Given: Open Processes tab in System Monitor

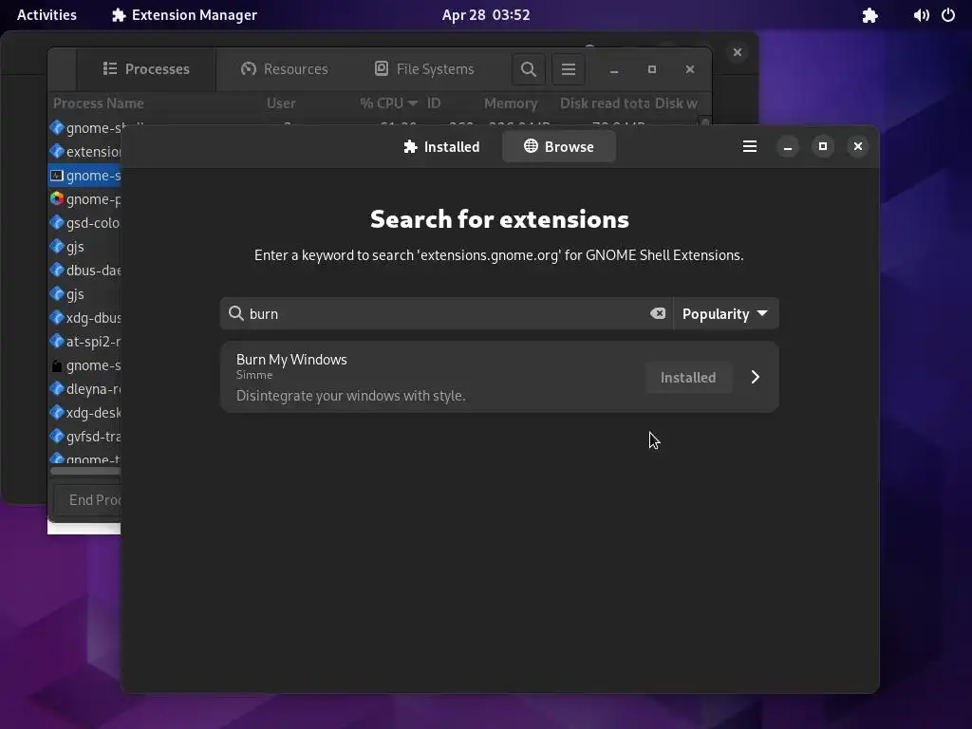Looking at the screenshot, I should click(146, 68).
